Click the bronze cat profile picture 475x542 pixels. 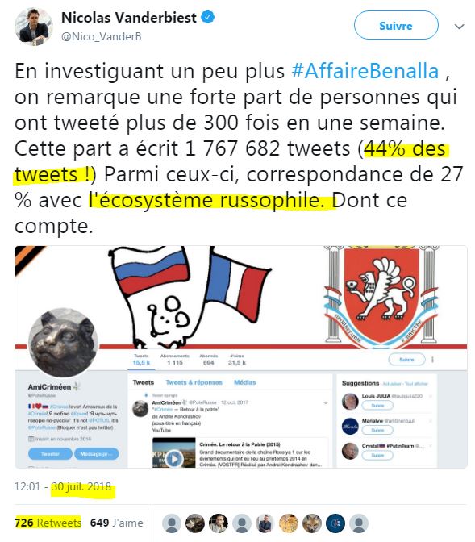(63, 343)
